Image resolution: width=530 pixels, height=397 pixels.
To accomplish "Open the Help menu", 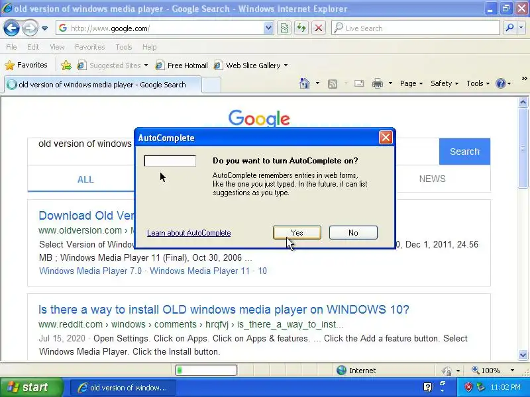I will [x=150, y=47].
